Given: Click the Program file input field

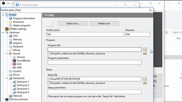Looking at the screenshot, I should point(94,50).
